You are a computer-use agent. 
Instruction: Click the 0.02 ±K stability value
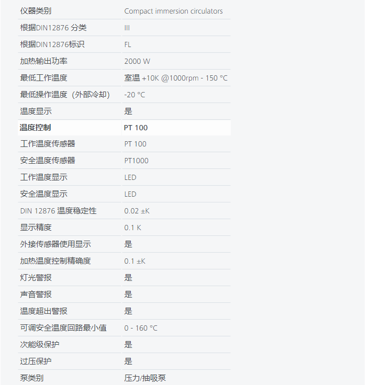(x=137, y=211)
